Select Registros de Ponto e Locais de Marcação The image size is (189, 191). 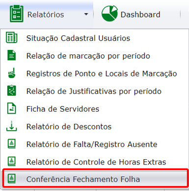click(94, 73)
